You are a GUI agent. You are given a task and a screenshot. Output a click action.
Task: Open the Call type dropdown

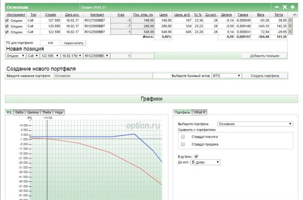point(33,56)
